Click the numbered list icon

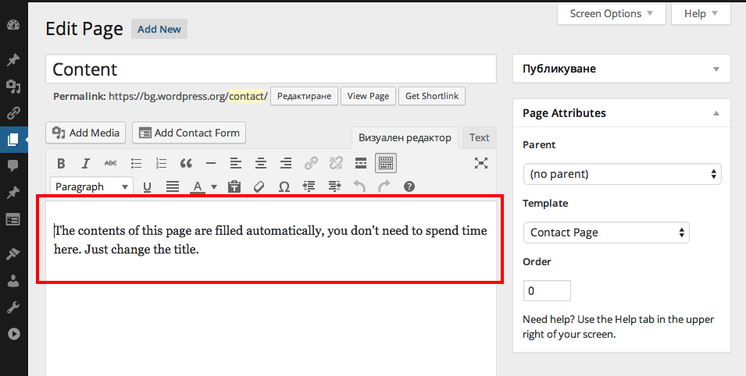(161, 163)
